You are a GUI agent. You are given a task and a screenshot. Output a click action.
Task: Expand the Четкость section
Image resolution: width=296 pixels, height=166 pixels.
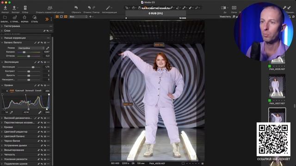(2, 155)
